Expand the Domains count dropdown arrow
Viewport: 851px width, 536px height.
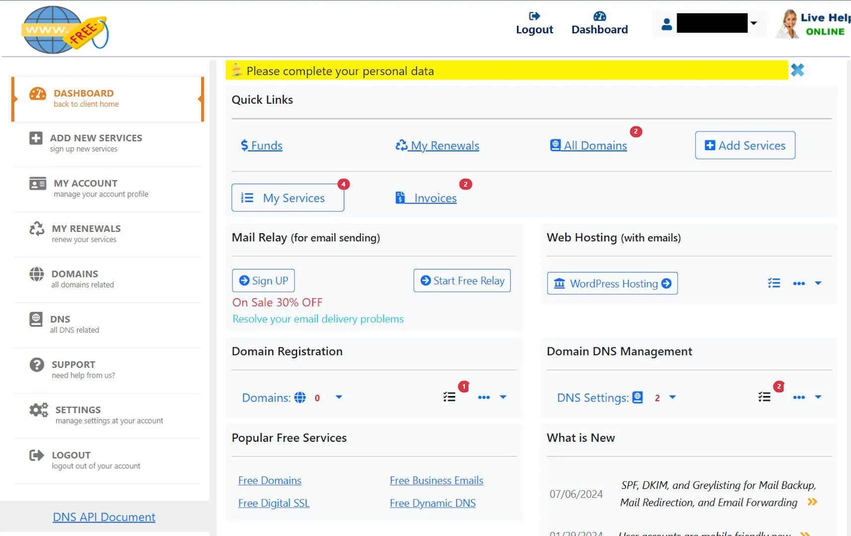(x=339, y=397)
